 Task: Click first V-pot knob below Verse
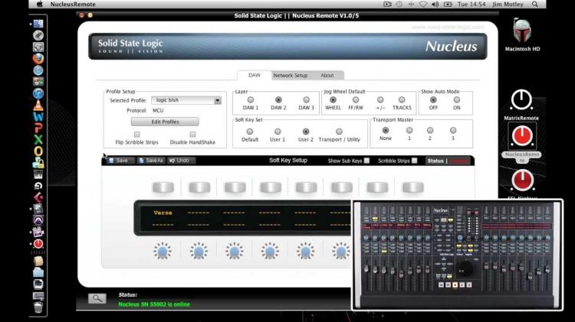tap(163, 251)
